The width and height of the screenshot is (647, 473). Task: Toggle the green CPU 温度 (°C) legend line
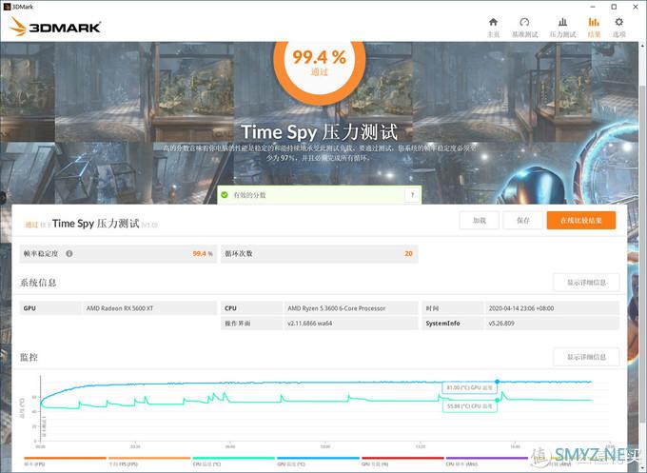point(234,458)
